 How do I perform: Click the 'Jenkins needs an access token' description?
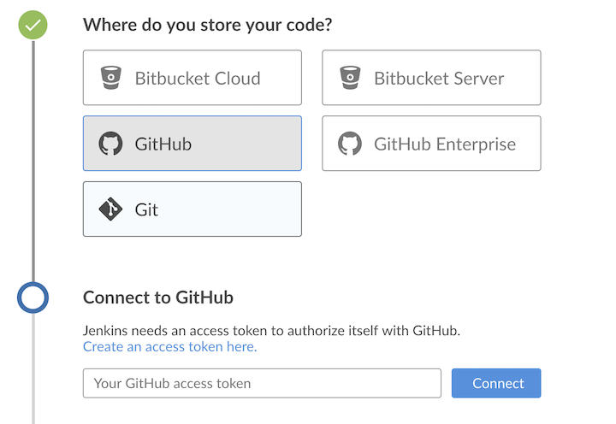pos(271,330)
